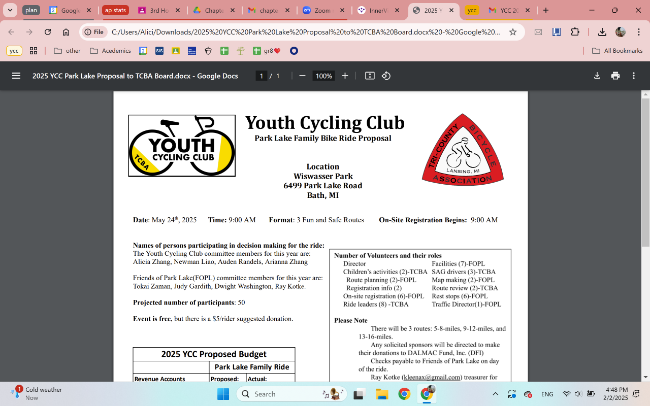
Task: Open File Explorer from the taskbar
Action: point(382,394)
